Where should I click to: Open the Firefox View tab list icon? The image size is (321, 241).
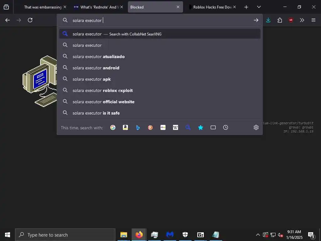pos(6,7)
